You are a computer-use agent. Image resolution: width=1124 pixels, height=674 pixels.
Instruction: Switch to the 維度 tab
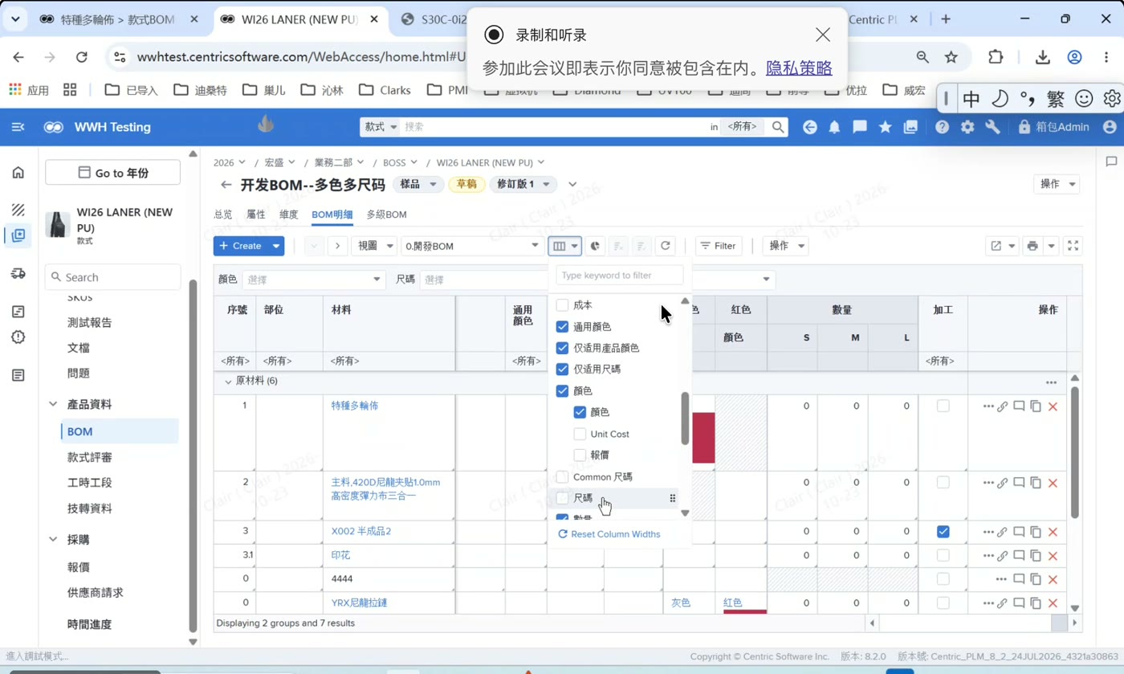[289, 214]
